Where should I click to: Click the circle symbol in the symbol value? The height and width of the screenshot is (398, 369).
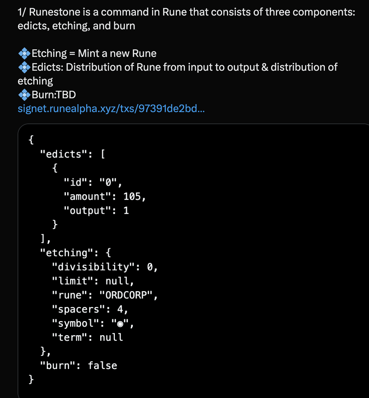click(120, 324)
